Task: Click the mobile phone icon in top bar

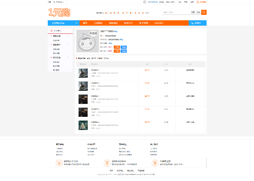Action: pyautogui.click(x=55, y=2)
